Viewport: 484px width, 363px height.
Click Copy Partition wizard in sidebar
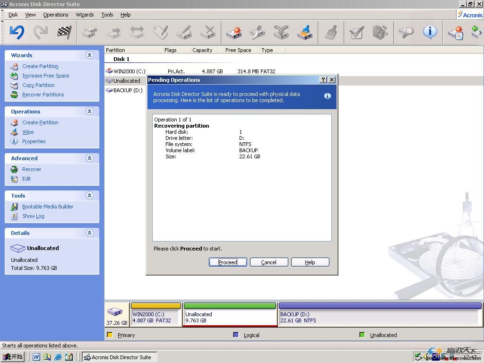pos(38,85)
